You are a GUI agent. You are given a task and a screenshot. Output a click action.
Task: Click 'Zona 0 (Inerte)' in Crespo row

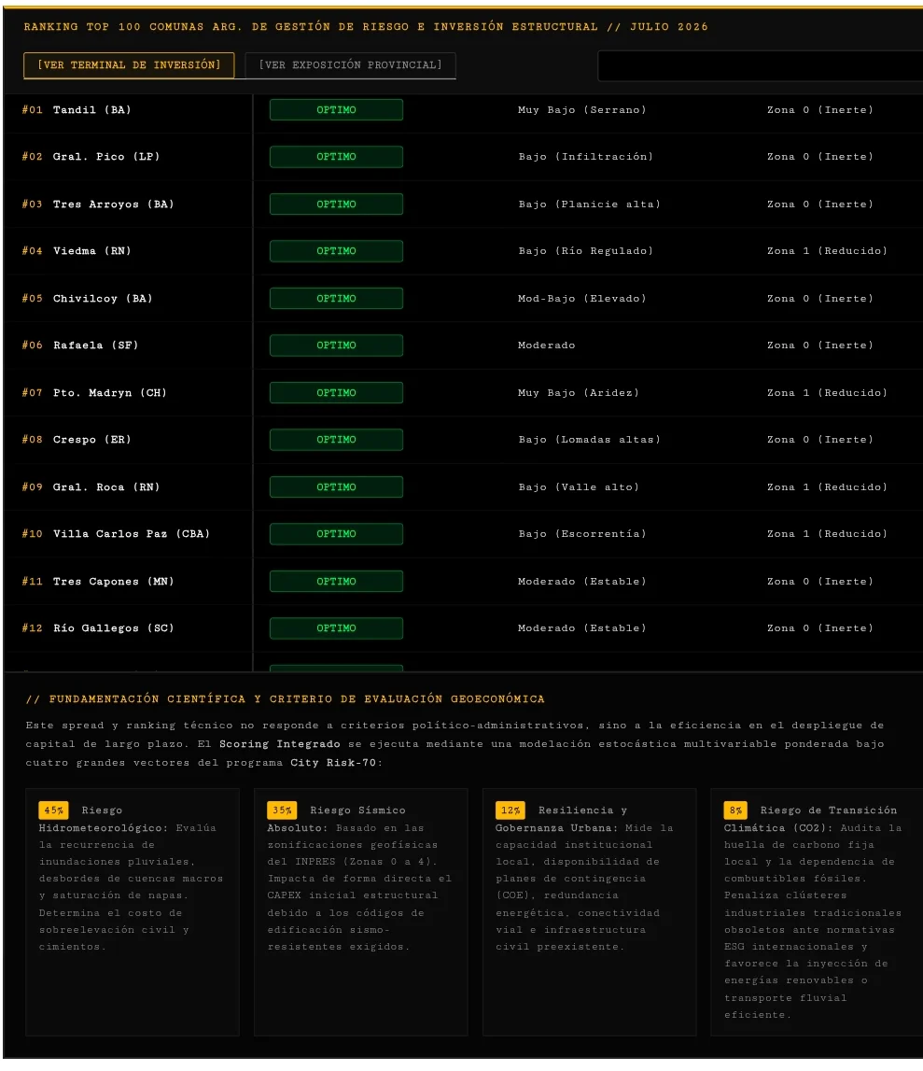(x=820, y=439)
